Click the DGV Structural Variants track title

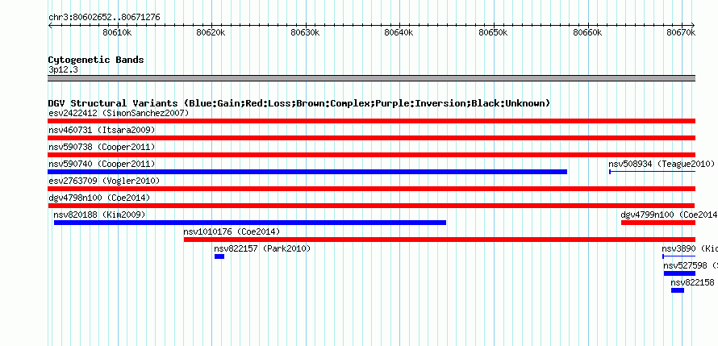pyautogui.click(x=298, y=103)
